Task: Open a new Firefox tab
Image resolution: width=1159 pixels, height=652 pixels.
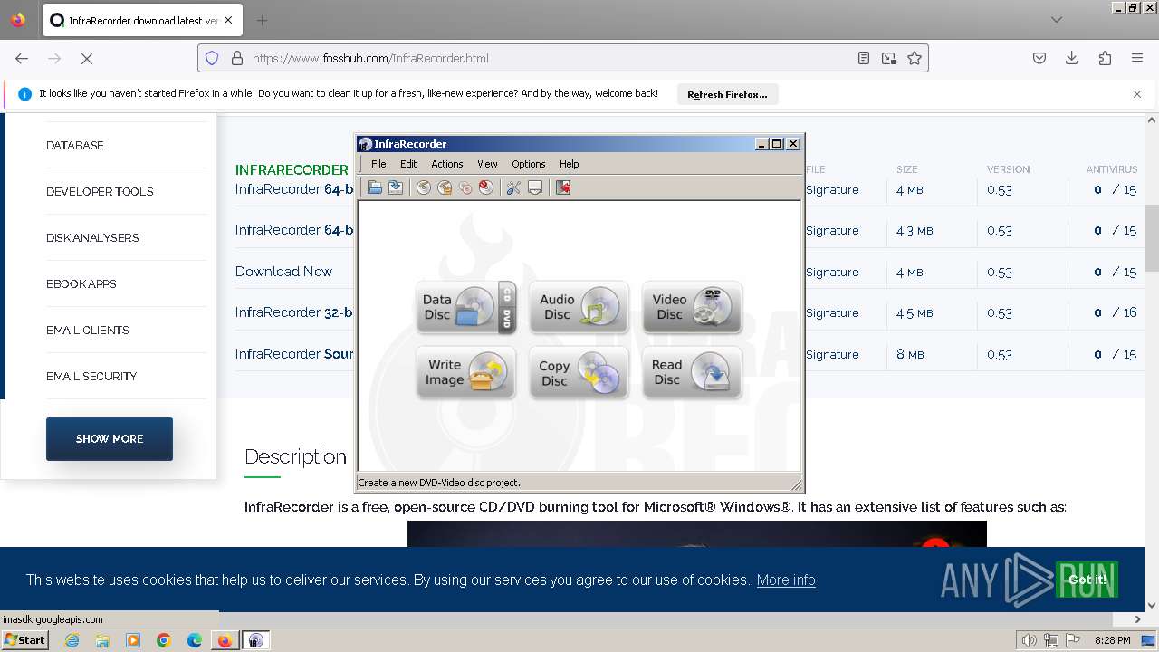Action: tap(262, 20)
